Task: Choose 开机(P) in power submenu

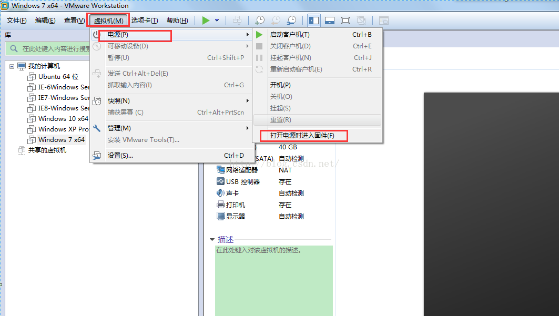Action: (317, 85)
